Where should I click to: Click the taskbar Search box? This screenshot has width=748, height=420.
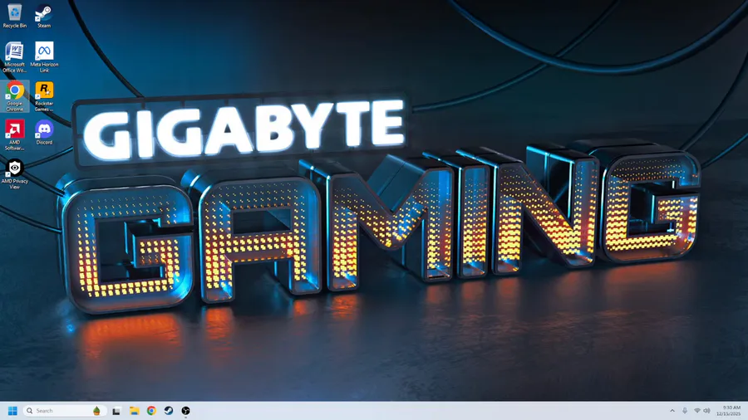(64, 411)
